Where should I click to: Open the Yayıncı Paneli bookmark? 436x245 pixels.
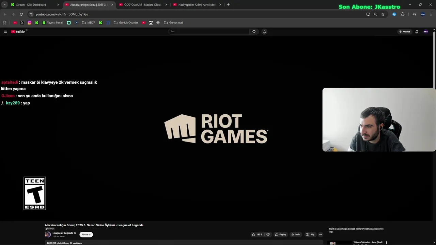click(x=53, y=23)
